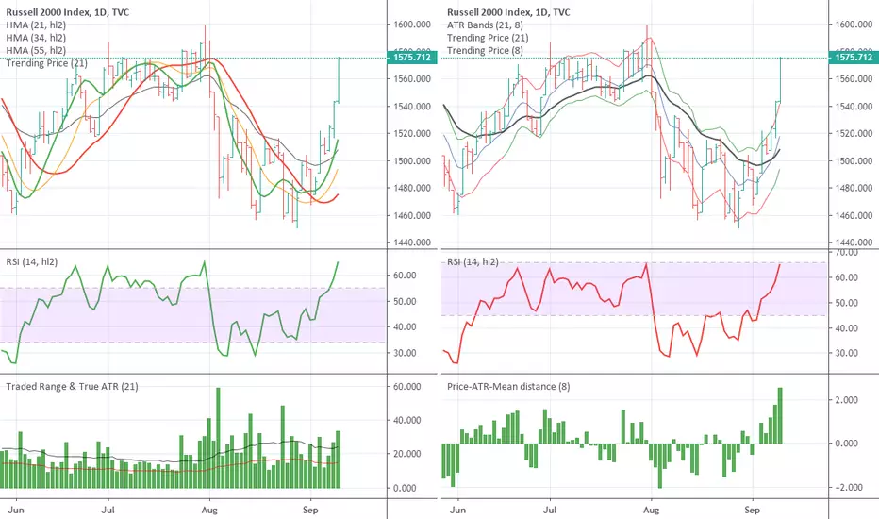879x519 pixels.
Task: Click 1480.000 on the ATR Bands chart price axis
Action: pyautogui.click(x=854, y=188)
